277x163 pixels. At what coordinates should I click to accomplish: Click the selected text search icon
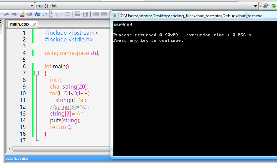pos(30,14)
